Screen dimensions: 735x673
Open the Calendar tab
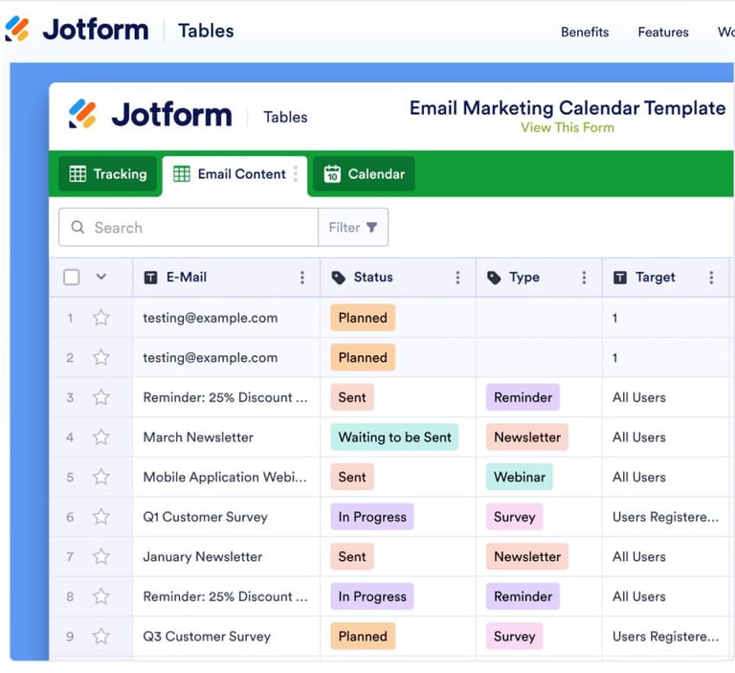point(364,174)
